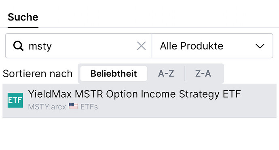Screen dimensions: 279x150
Task: Click into the msty search field
Action: pos(79,46)
